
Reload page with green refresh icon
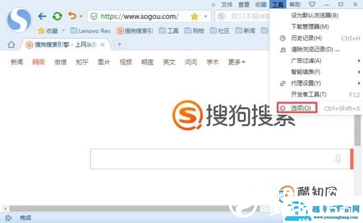point(57,16)
